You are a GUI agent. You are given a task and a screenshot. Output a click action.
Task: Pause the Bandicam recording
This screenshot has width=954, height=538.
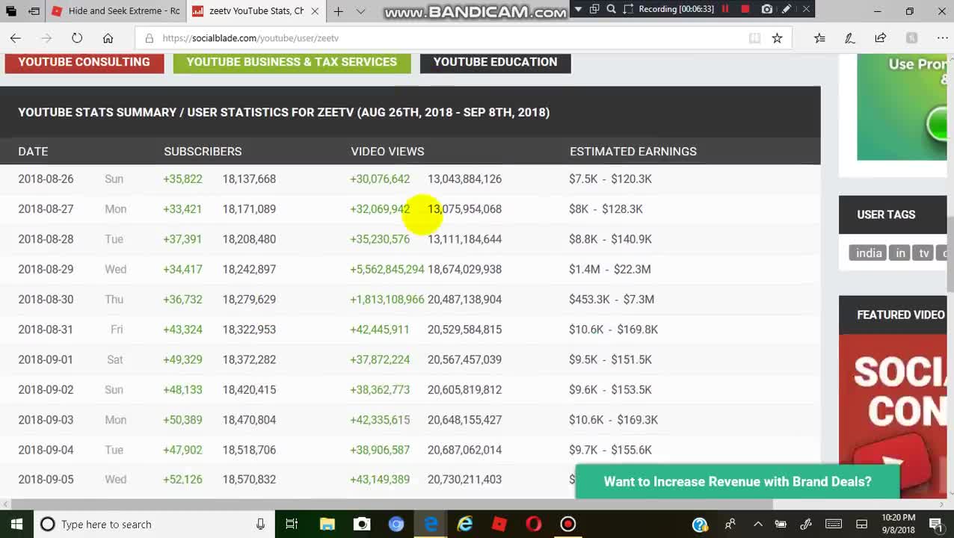point(725,9)
